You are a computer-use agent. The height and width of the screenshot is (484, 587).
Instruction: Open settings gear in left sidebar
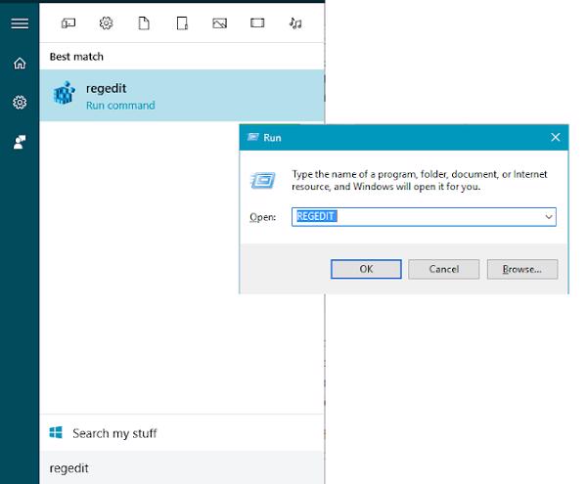pos(19,103)
